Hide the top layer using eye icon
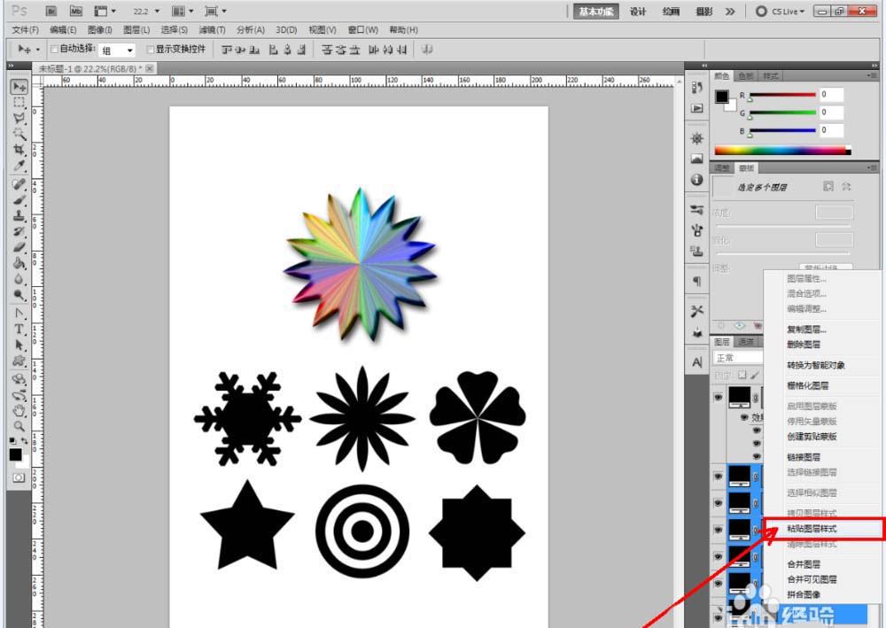886x628 pixels. pyautogui.click(x=718, y=398)
